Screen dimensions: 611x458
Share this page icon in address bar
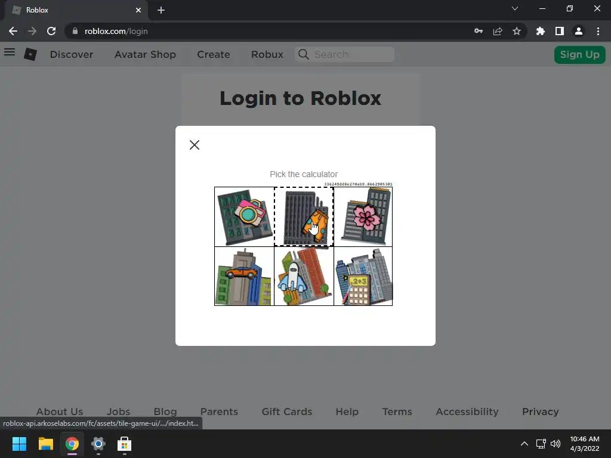(x=498, y=31)
